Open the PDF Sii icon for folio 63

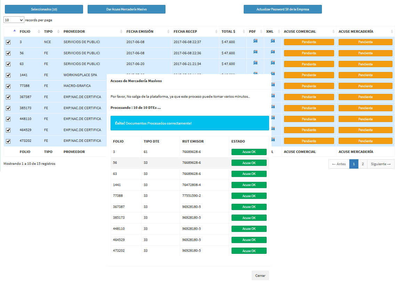tap(255, 63)
